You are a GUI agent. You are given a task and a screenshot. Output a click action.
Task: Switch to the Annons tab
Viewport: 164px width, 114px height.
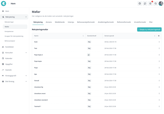[x=49, y=22]
